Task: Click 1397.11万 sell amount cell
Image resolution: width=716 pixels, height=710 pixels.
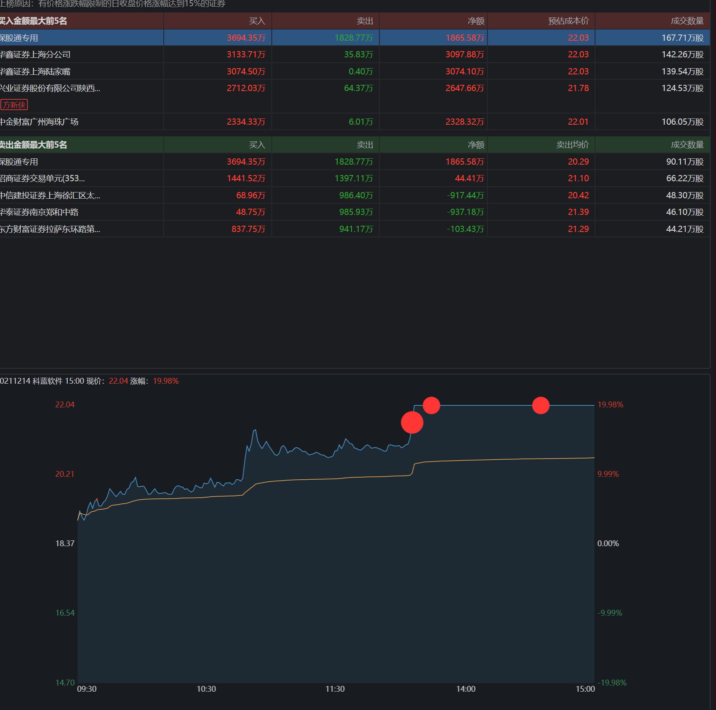Action: point(354,178)
